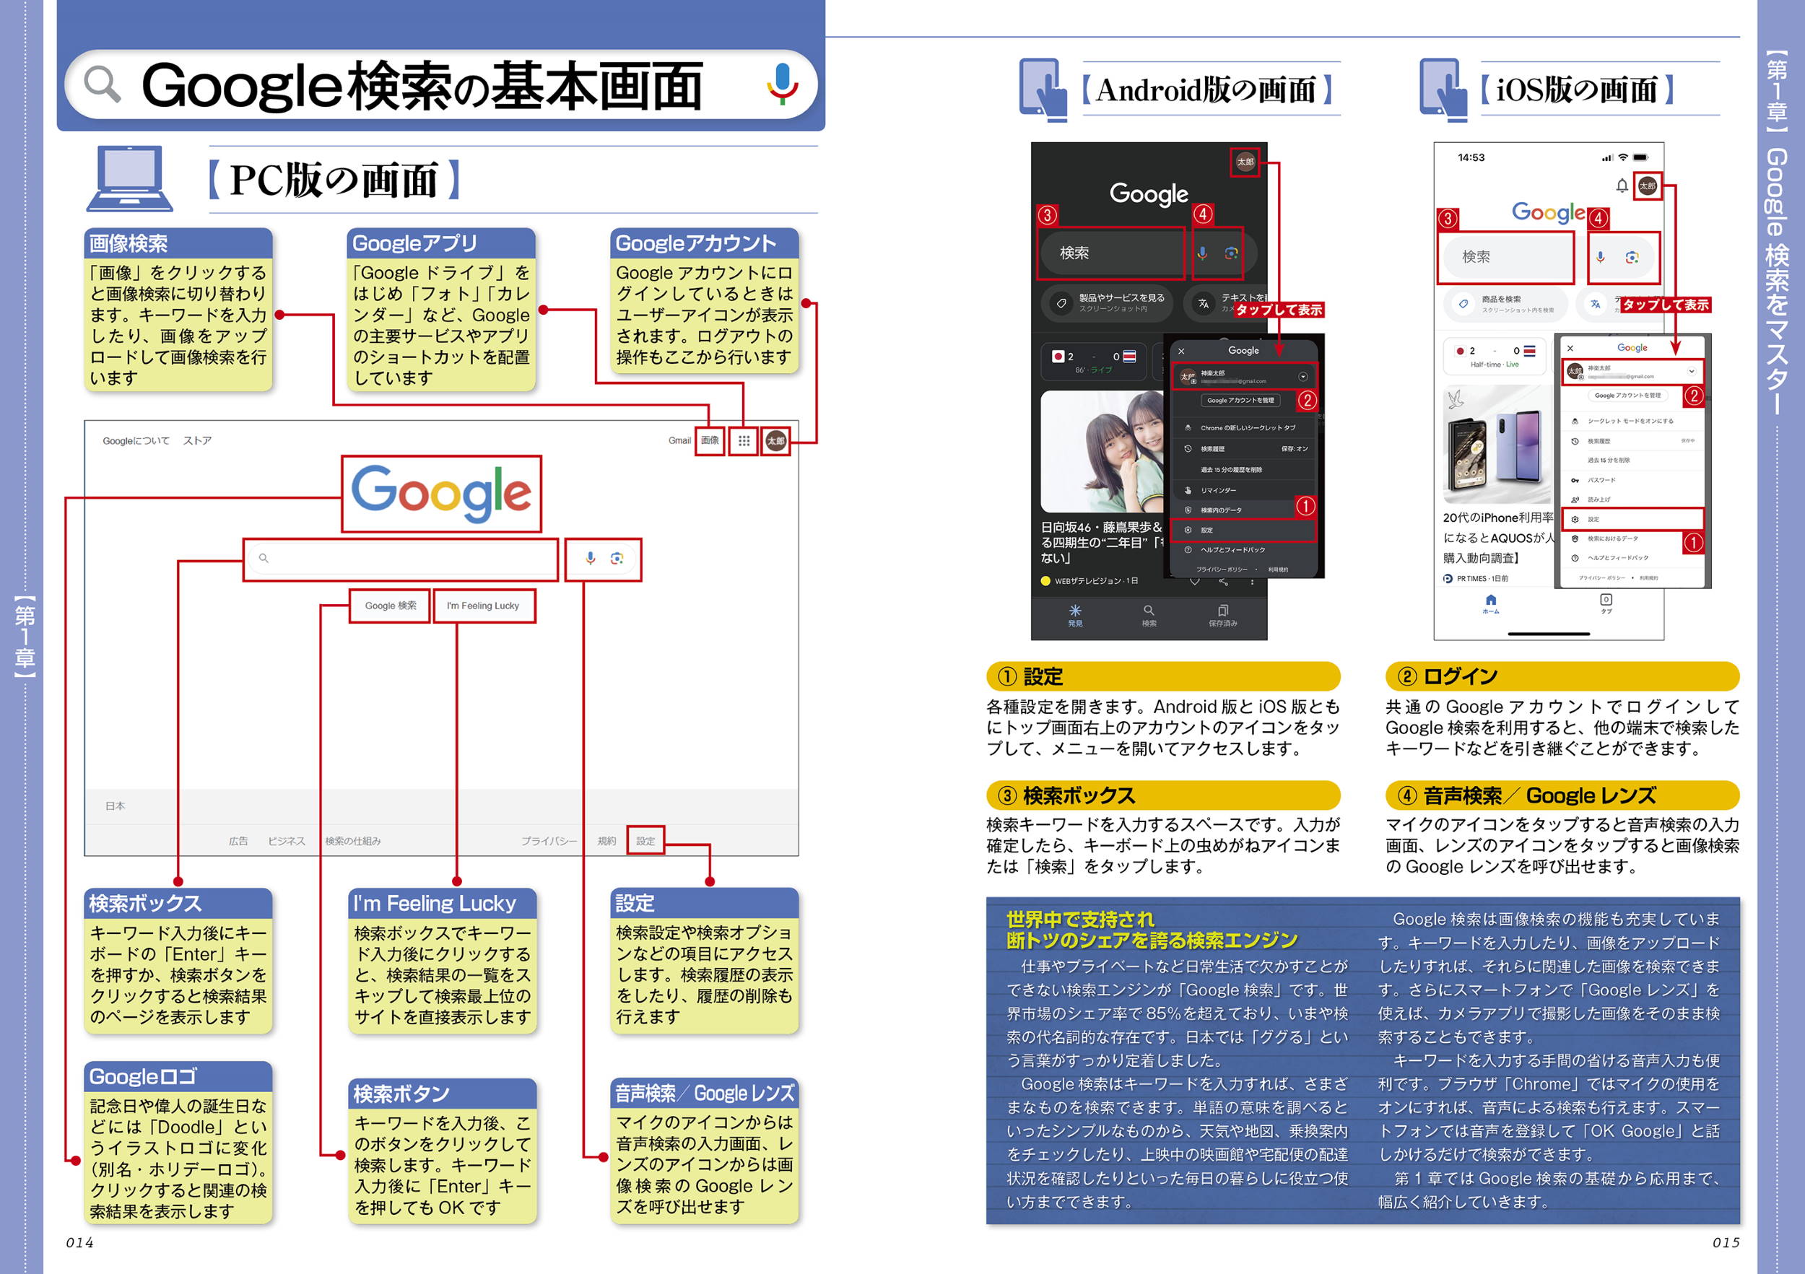Open 設定 in Android account menu

point(1243,530)
